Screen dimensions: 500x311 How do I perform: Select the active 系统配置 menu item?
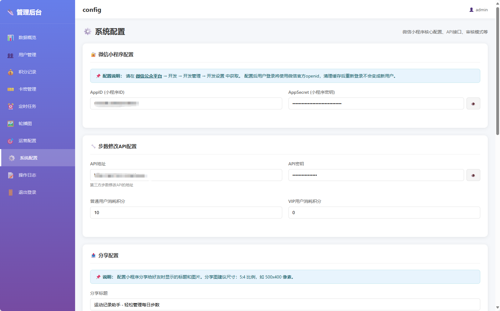[38, 158]
